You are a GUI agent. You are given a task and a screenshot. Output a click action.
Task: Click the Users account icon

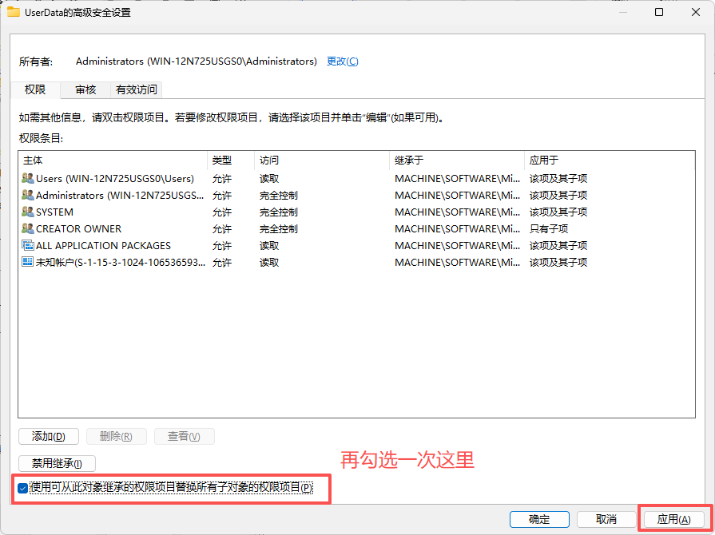29,178
